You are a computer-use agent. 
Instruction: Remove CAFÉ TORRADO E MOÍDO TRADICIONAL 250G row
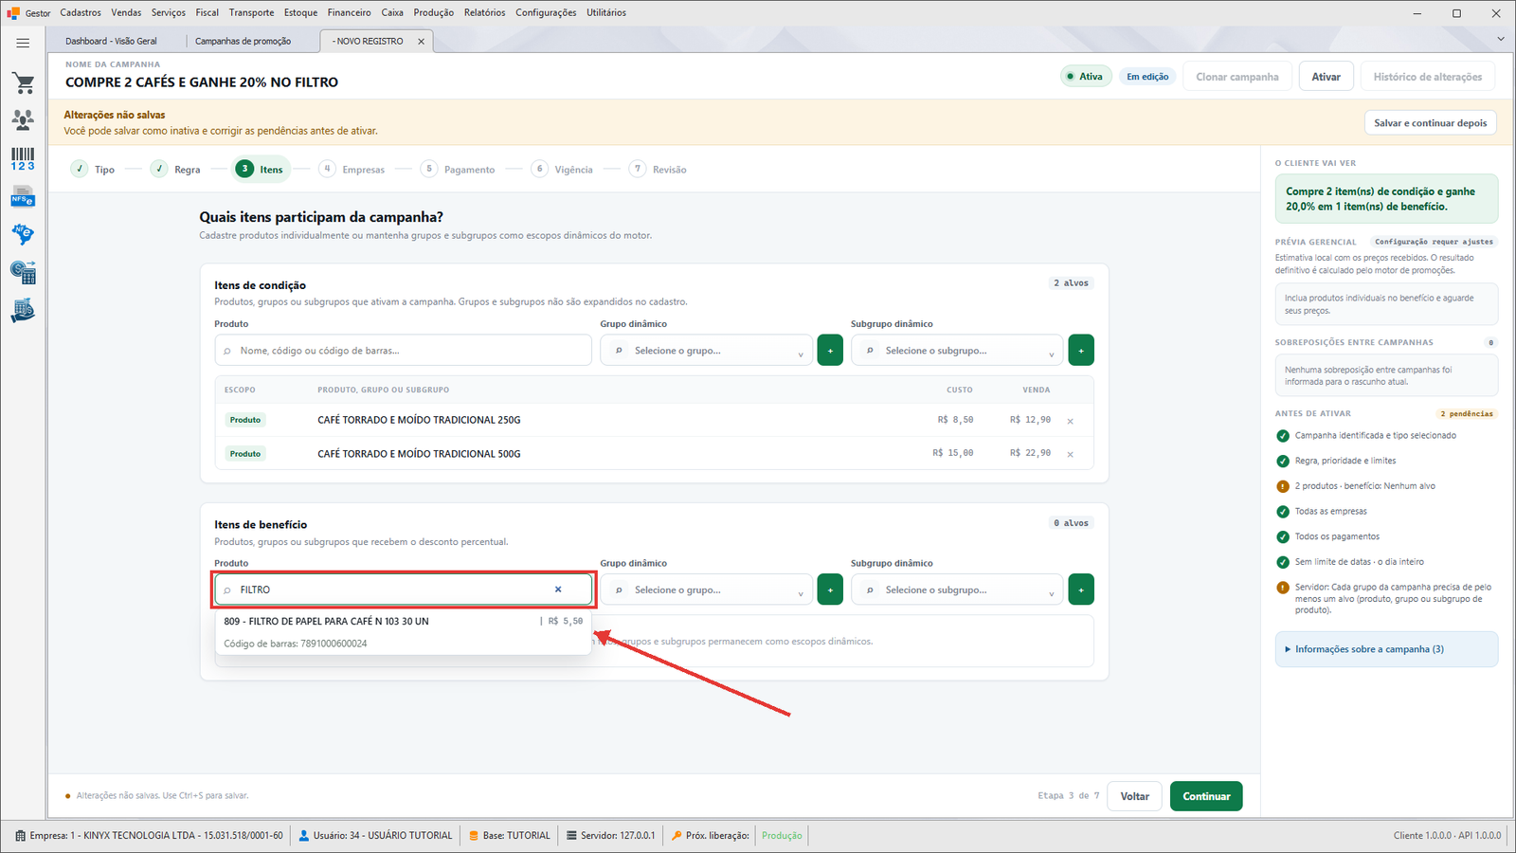pos(1071,421)
